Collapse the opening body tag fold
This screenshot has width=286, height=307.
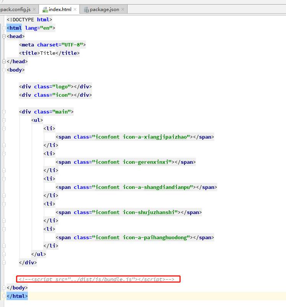[x=4, y=70]
